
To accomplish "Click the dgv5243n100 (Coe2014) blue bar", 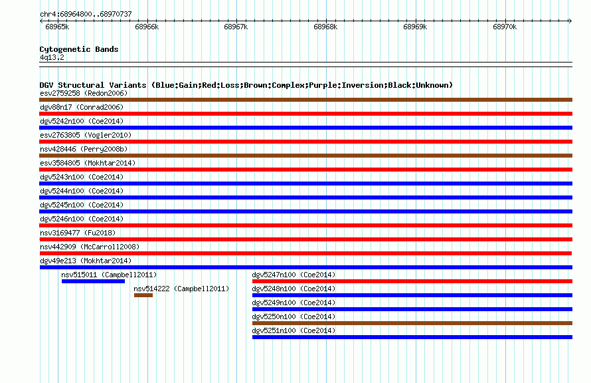I will point(305,184).
